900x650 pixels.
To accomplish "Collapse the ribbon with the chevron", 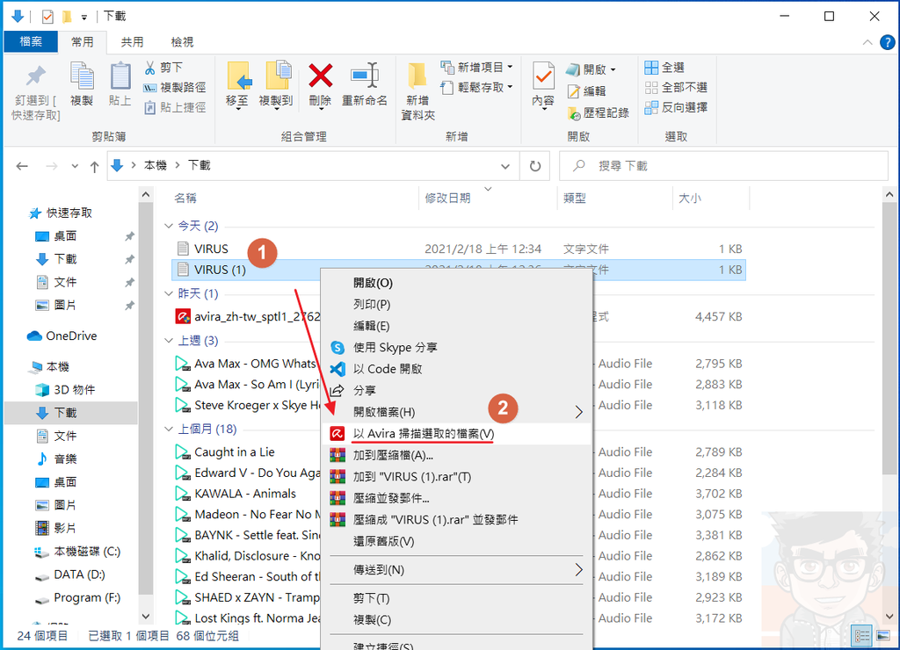I will pyautogui.click(x=867, y=42).
